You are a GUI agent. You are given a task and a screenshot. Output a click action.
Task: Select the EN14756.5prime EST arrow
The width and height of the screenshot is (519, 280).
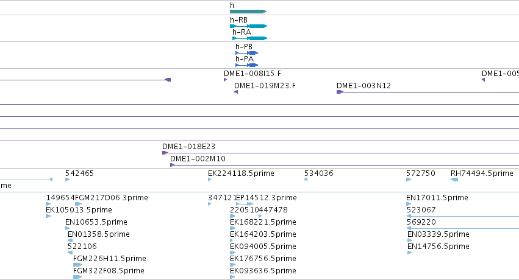(410, 253)
